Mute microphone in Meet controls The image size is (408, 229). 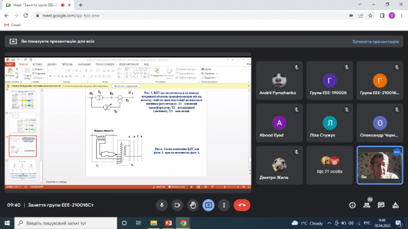click(161, 205)
